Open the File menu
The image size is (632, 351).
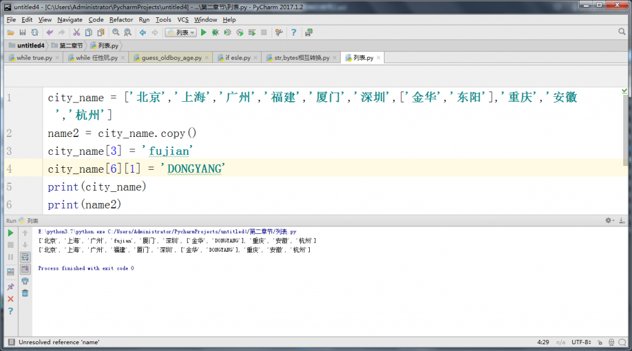coord(11,20)
